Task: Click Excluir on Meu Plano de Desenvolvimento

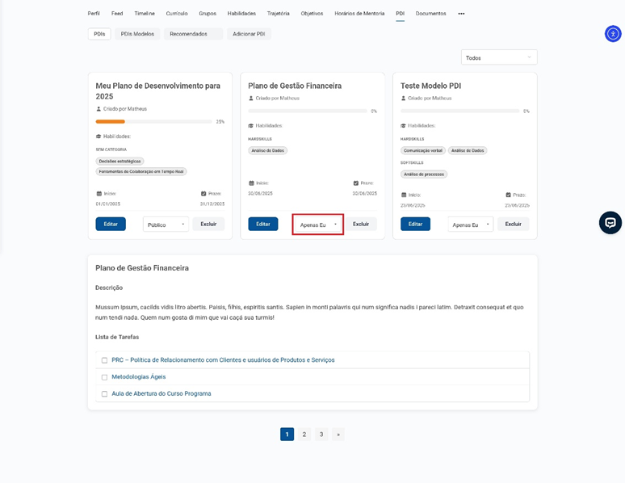Action: point(208,224)
